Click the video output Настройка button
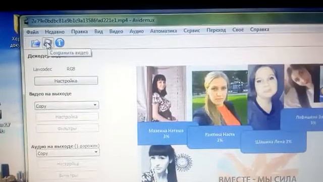Viewport: 323px width, 182px height. coord(67,117)
